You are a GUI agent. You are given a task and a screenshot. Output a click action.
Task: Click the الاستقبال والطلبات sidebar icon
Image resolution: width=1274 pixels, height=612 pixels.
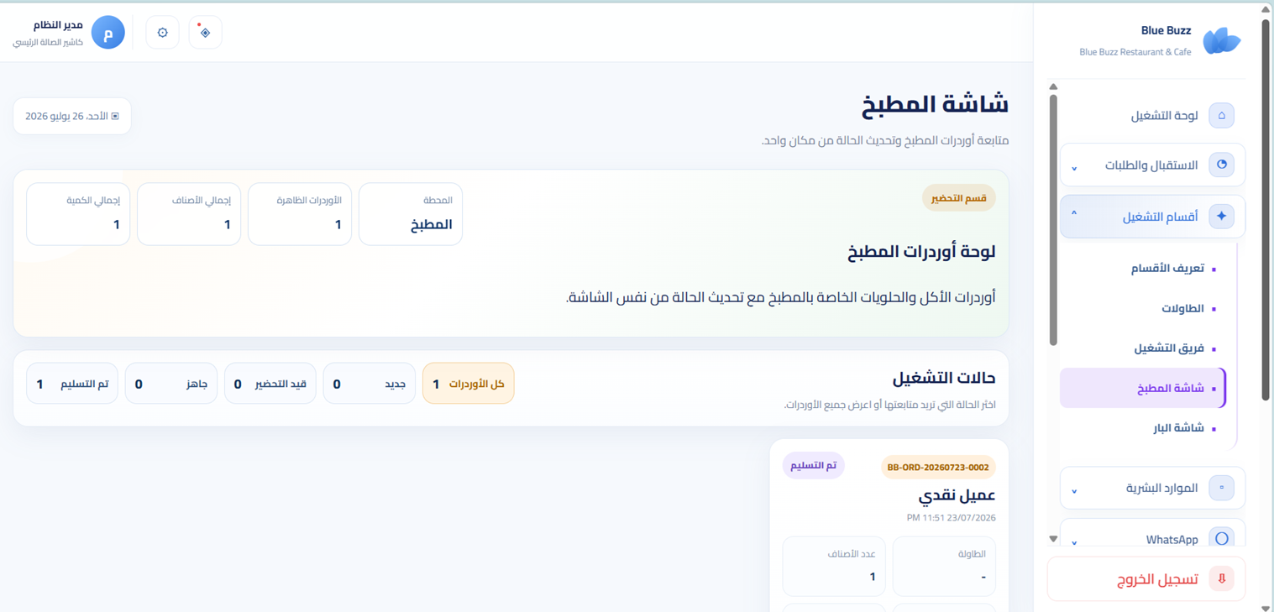(x=1221, y=165)
